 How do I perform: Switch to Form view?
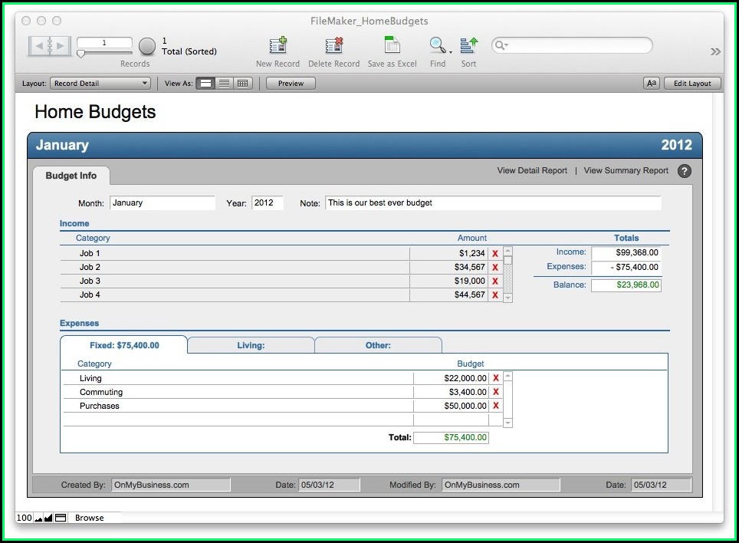[205, 84]
